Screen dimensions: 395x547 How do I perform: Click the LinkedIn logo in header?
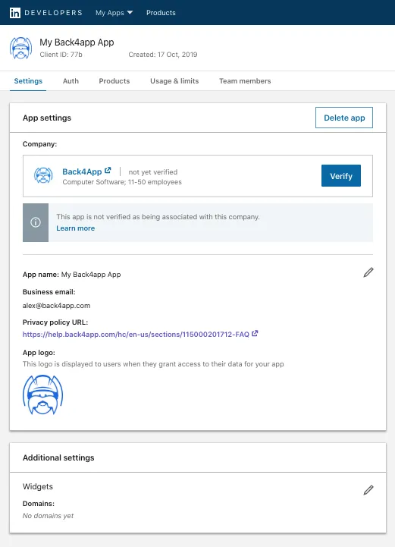click(x=15, y=13)
